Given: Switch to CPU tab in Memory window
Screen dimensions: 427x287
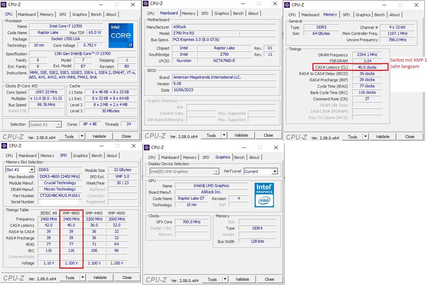Looking at the screenshot, I should [292, 15].
